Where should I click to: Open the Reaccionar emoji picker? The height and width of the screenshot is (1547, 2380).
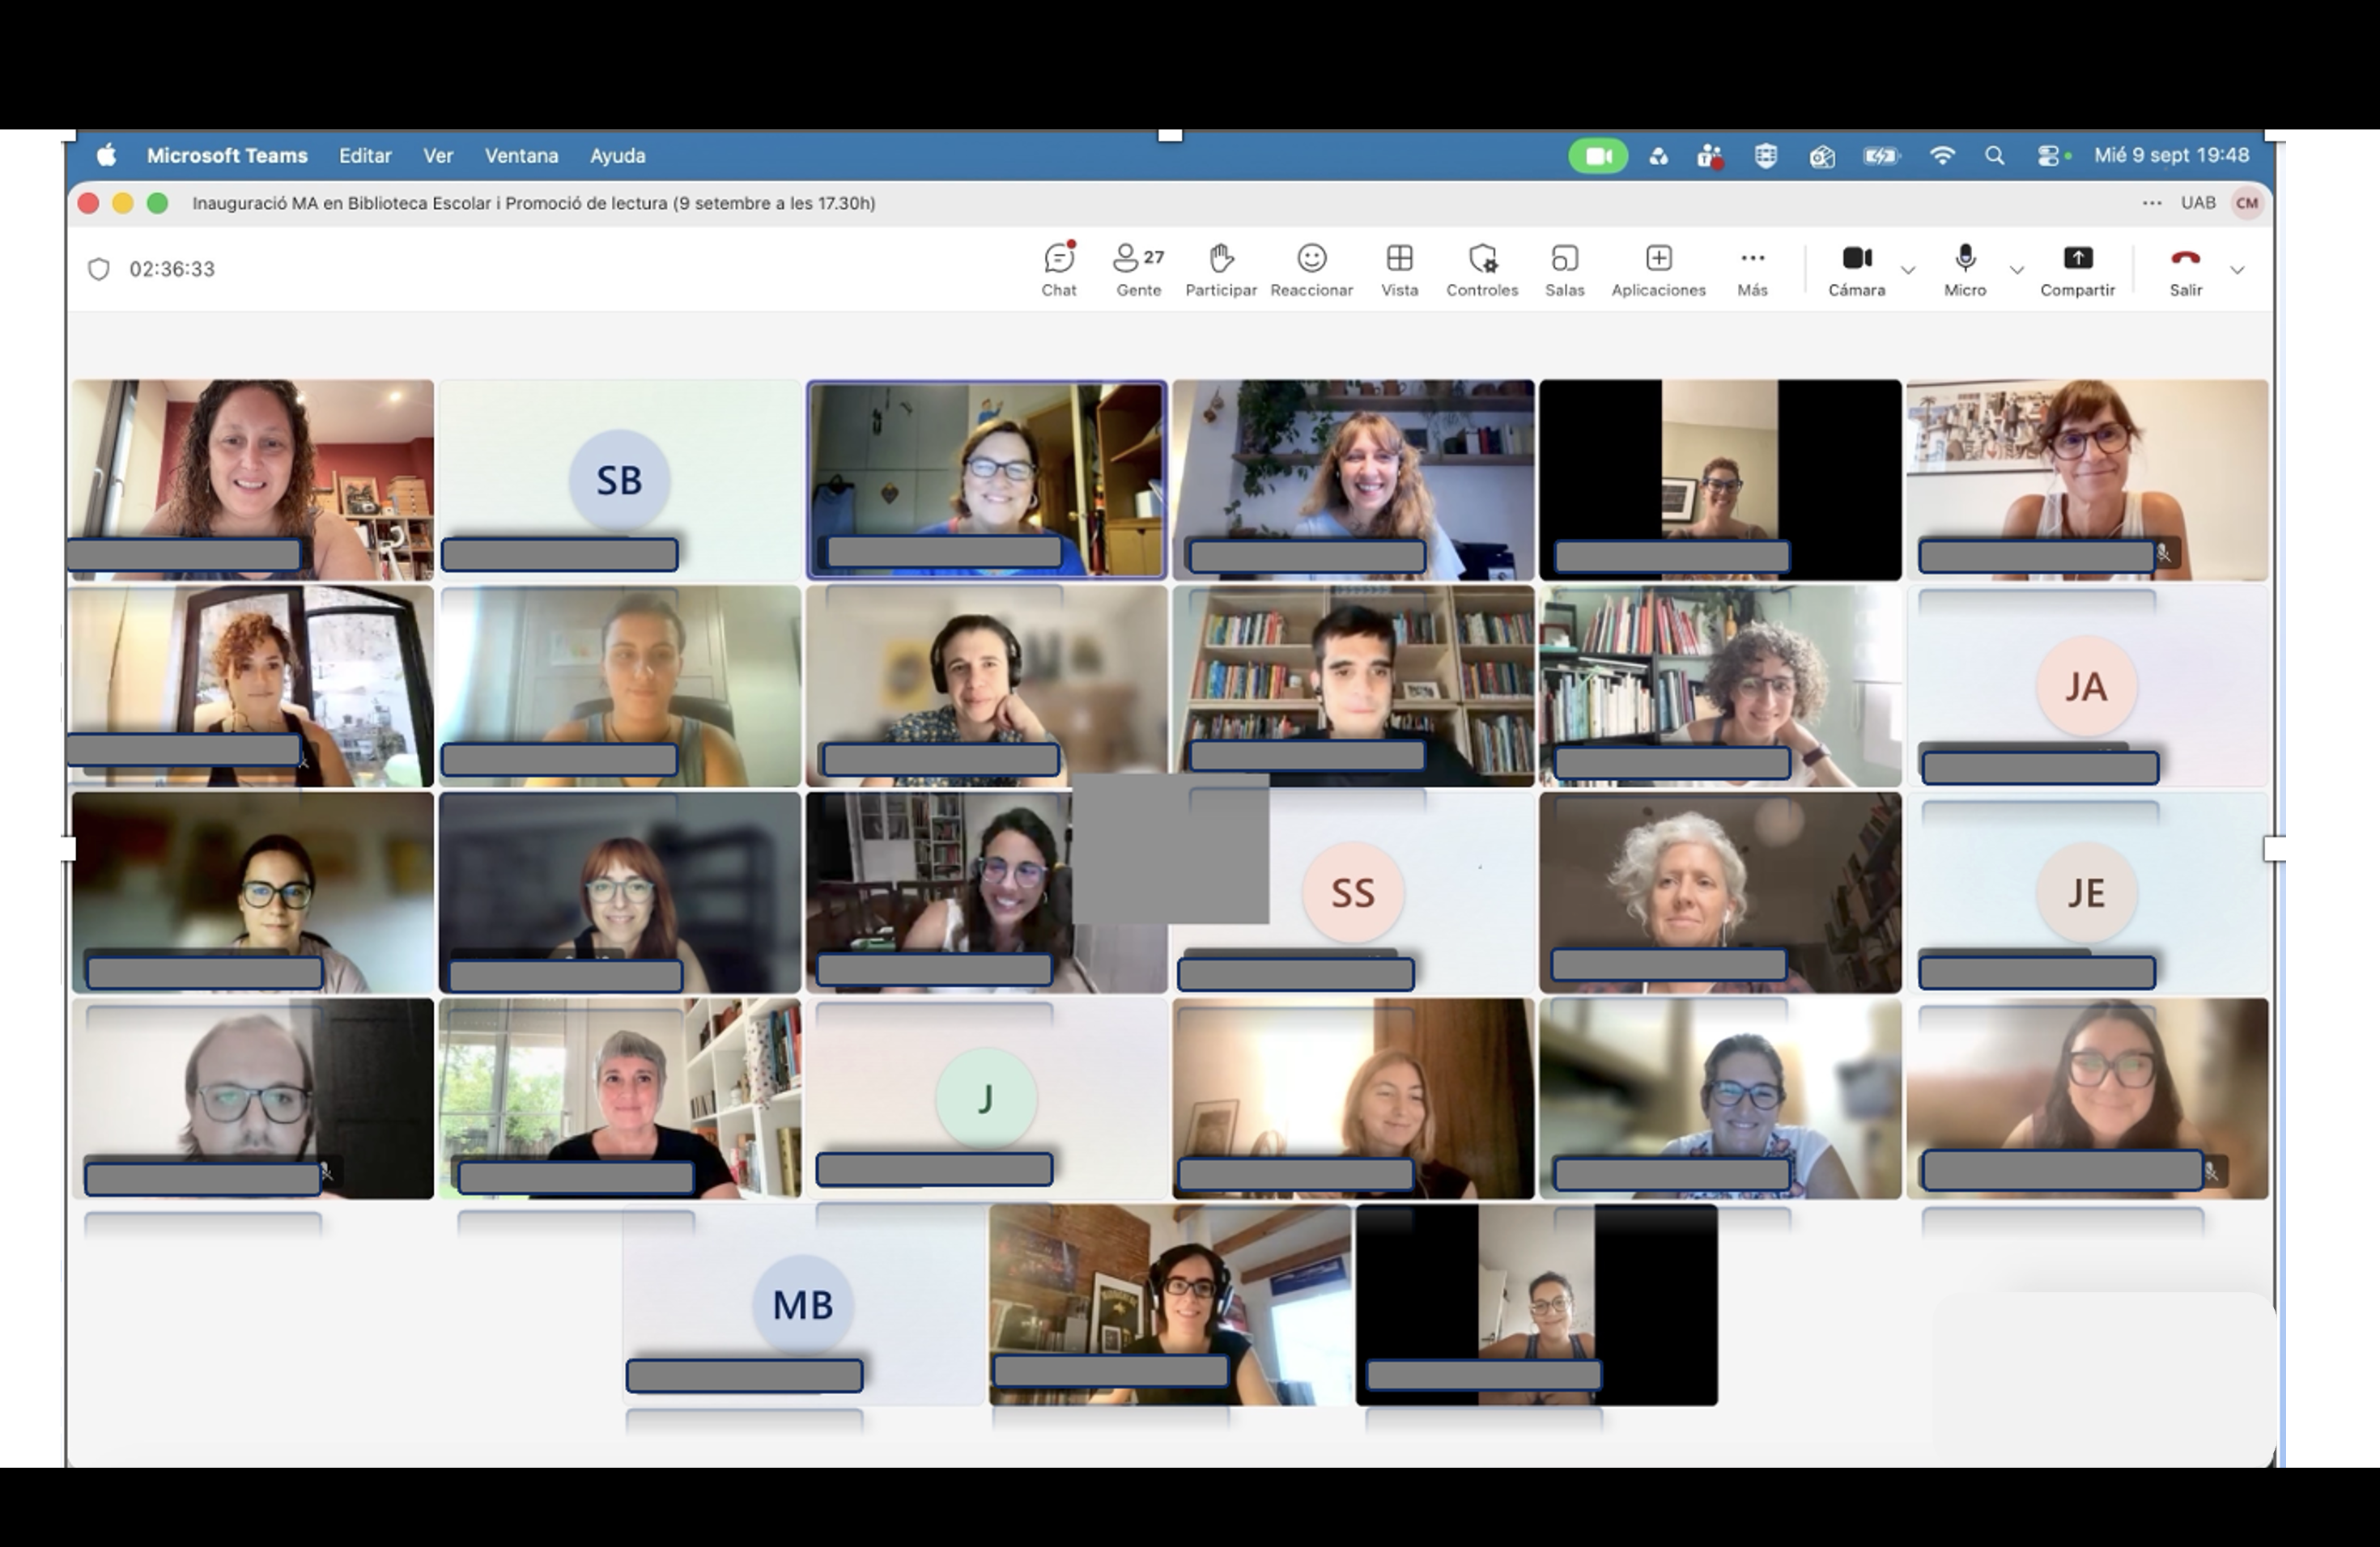(x=1311, y=269)
